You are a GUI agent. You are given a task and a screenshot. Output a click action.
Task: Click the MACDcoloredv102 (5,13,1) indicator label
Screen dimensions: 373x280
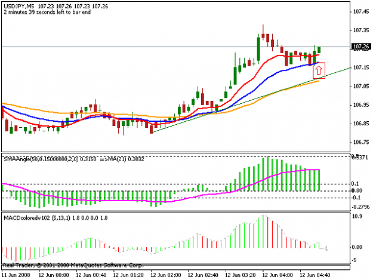pyautogui.click(x=37, y=218)
